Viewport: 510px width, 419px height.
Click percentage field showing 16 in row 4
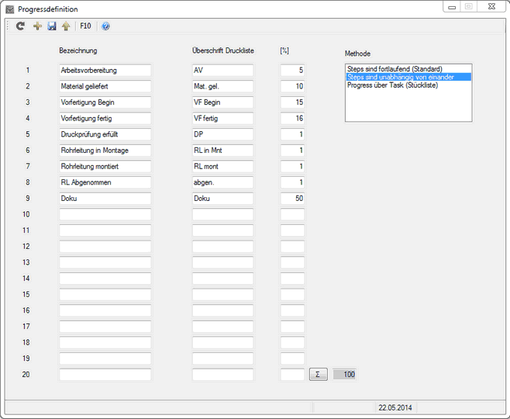tap(292, 119)
